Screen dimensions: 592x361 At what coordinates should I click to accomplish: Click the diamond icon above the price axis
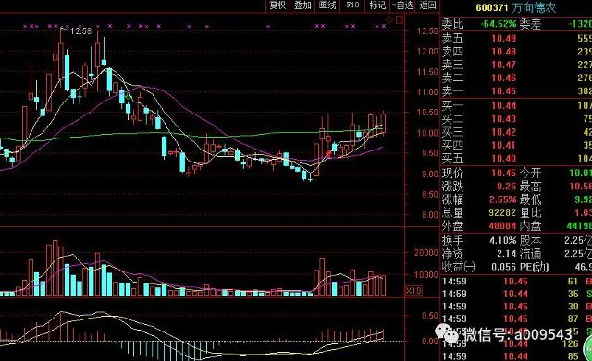(x=389, y=19)
